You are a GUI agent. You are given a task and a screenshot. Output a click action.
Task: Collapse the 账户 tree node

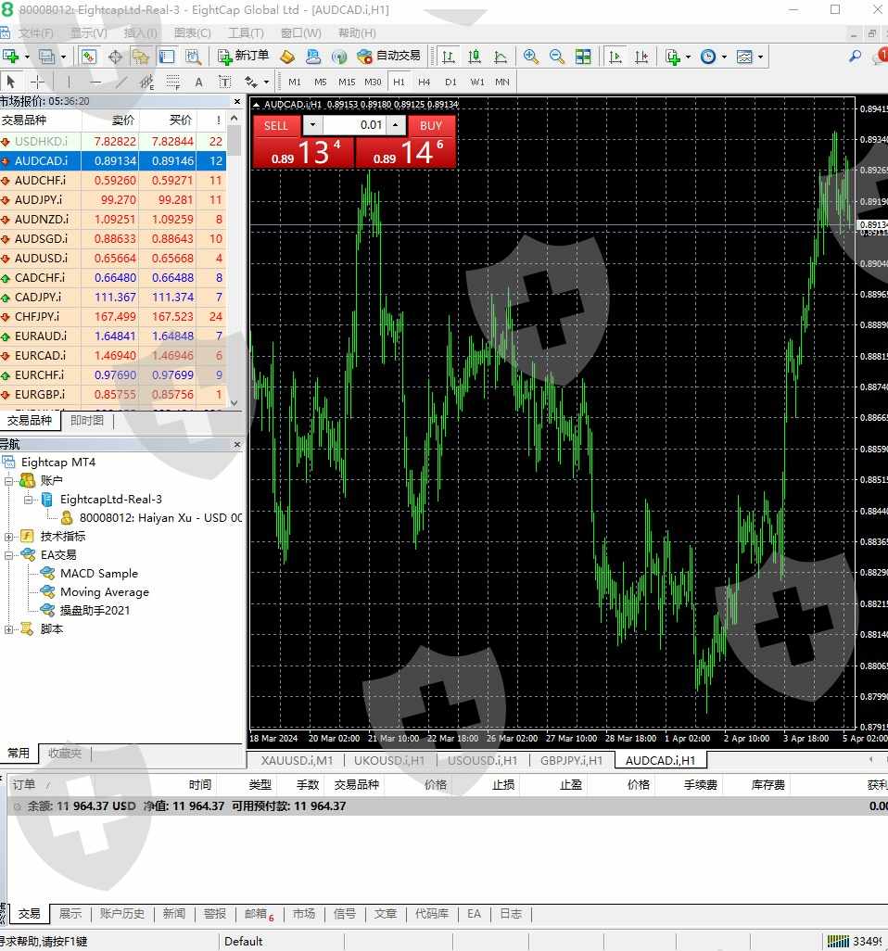point(9,481)
